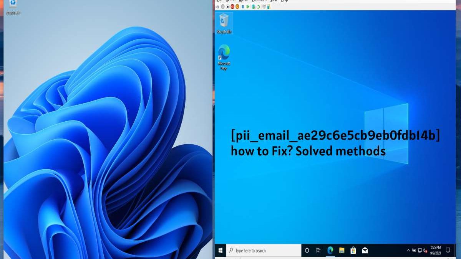This screenshot has width=461, height=259.
Task: Click the Type here to search box
Action: pyautogui.click(x=264, y=251)
